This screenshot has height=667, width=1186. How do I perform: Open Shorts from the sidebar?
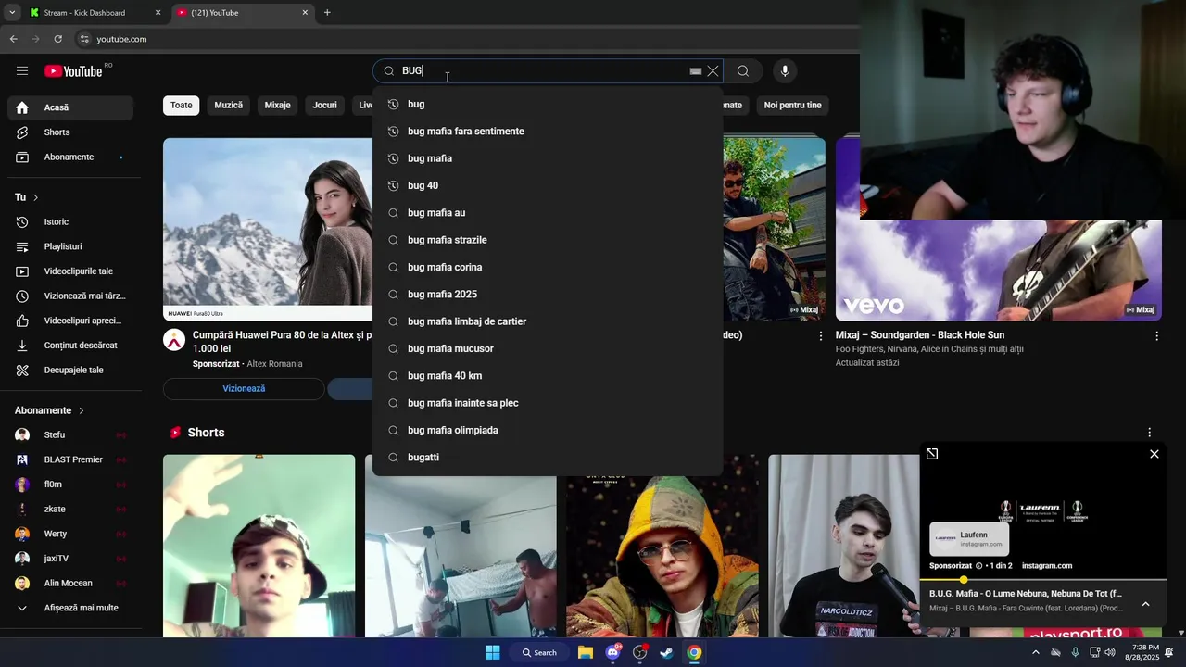(x=70, y=132)
